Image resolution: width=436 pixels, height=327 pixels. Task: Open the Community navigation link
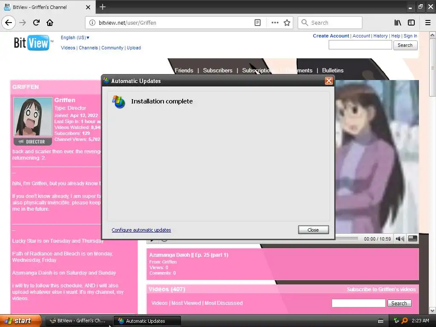(x=112, y=48)
